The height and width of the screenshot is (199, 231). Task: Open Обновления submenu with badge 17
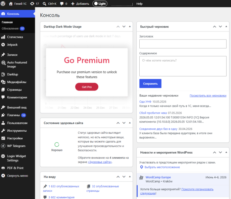click(x=13, y=29)
